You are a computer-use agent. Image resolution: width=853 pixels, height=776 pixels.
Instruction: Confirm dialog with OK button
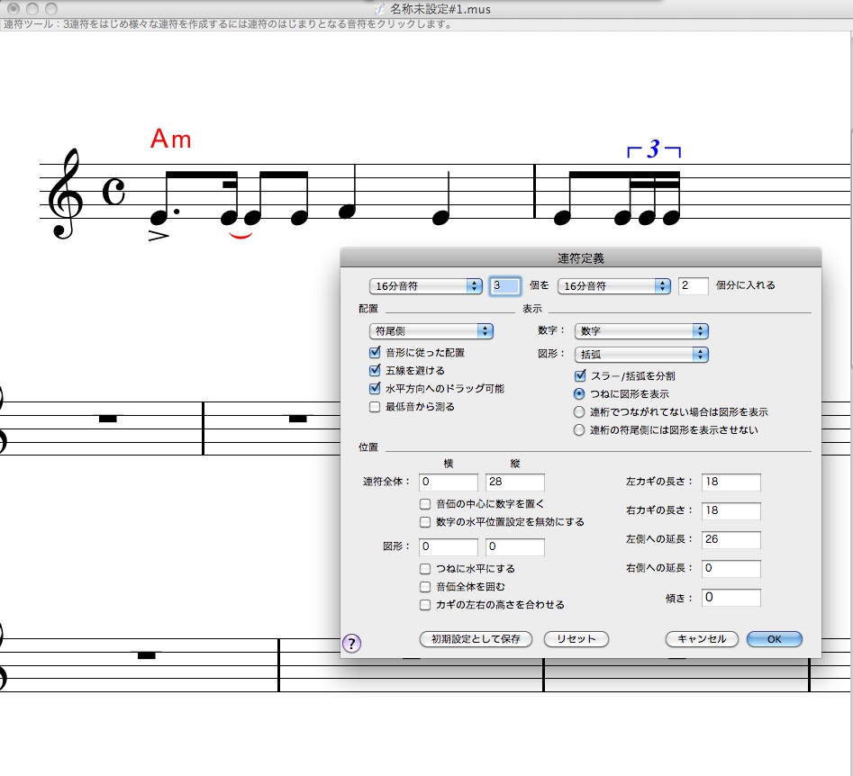tap(774, 639)
